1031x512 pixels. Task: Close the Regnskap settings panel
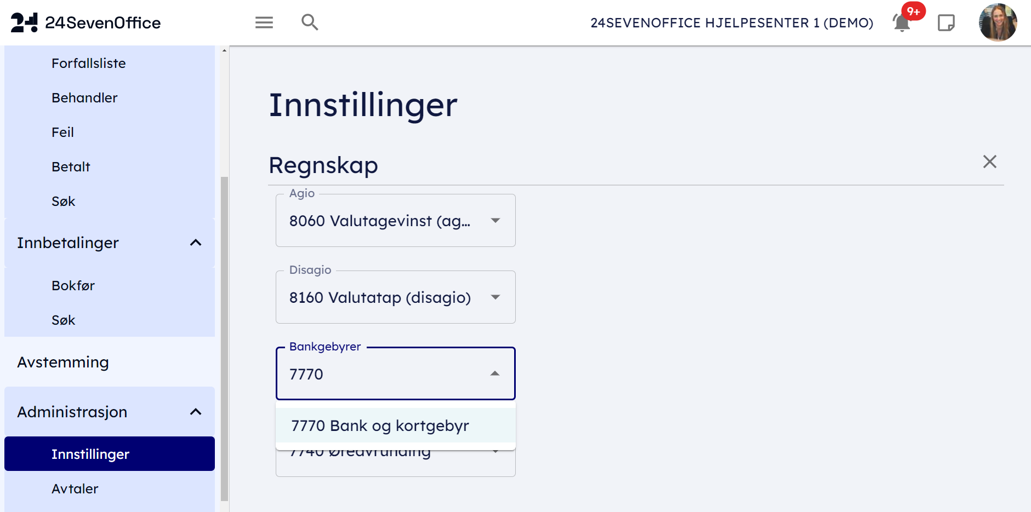point(989,162)
